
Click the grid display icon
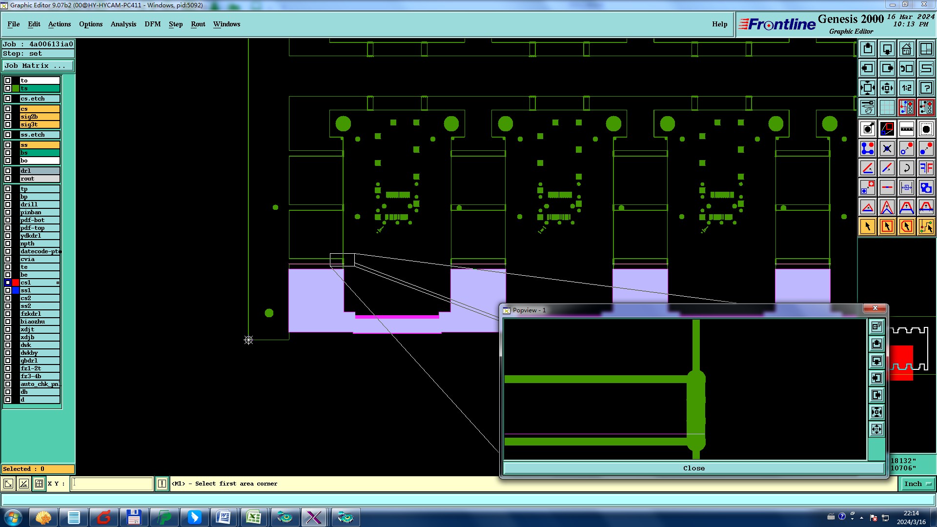[887, 107]
